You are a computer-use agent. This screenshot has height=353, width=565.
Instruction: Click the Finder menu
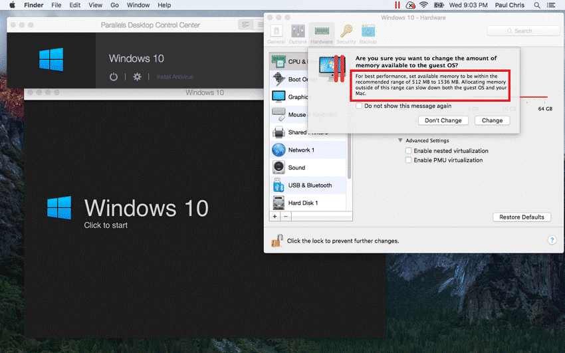[34, 5]
